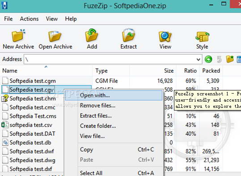Click the 91% ratio cell
The height and width of the screenshot is (176, 241).
click(x=191, y=169)
